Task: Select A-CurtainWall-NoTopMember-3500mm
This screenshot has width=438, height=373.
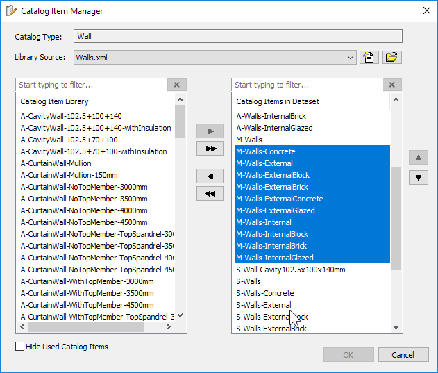Action: click(x=84, y=199)
